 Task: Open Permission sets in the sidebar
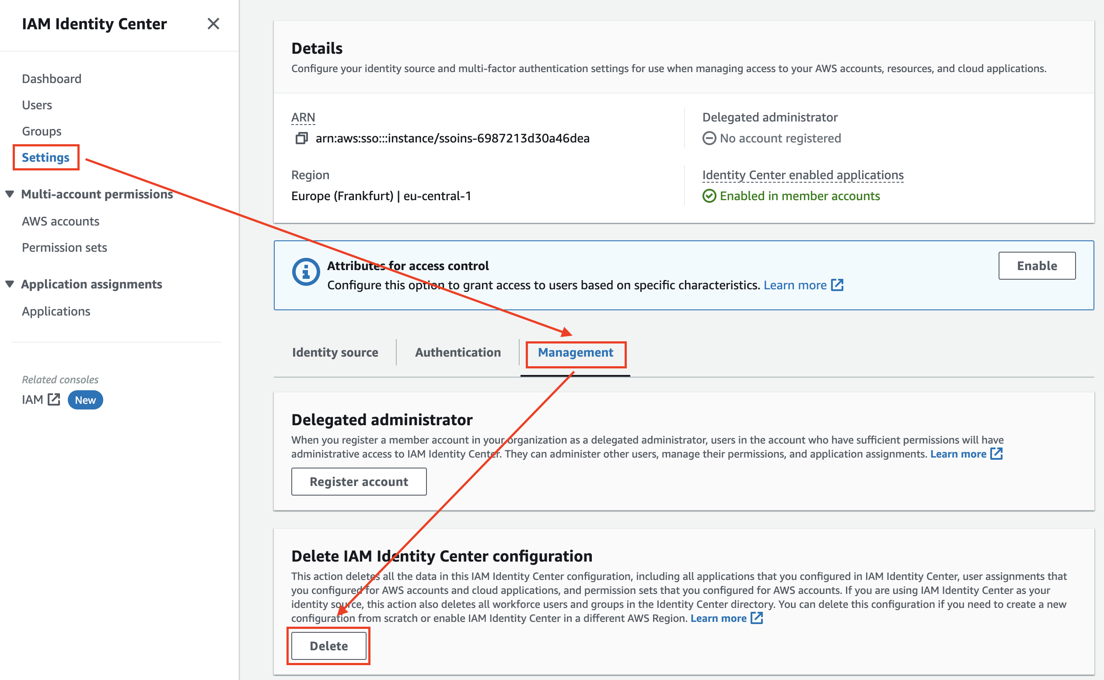tap(64, 247)
